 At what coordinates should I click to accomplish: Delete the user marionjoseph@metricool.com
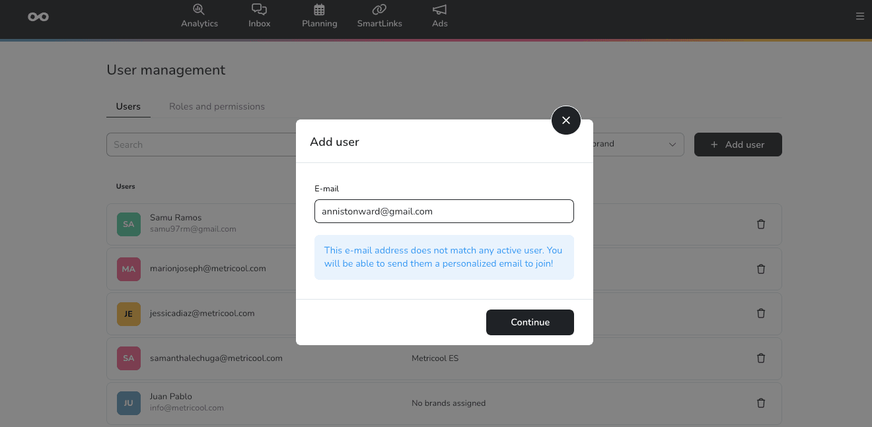coord(760,269)
